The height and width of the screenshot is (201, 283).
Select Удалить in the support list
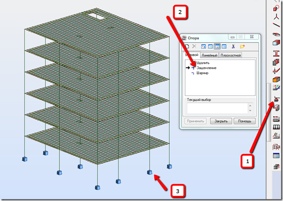point(203,63)
